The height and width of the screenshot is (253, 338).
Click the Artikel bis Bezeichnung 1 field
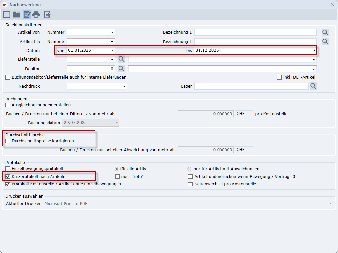coord(255,42)
